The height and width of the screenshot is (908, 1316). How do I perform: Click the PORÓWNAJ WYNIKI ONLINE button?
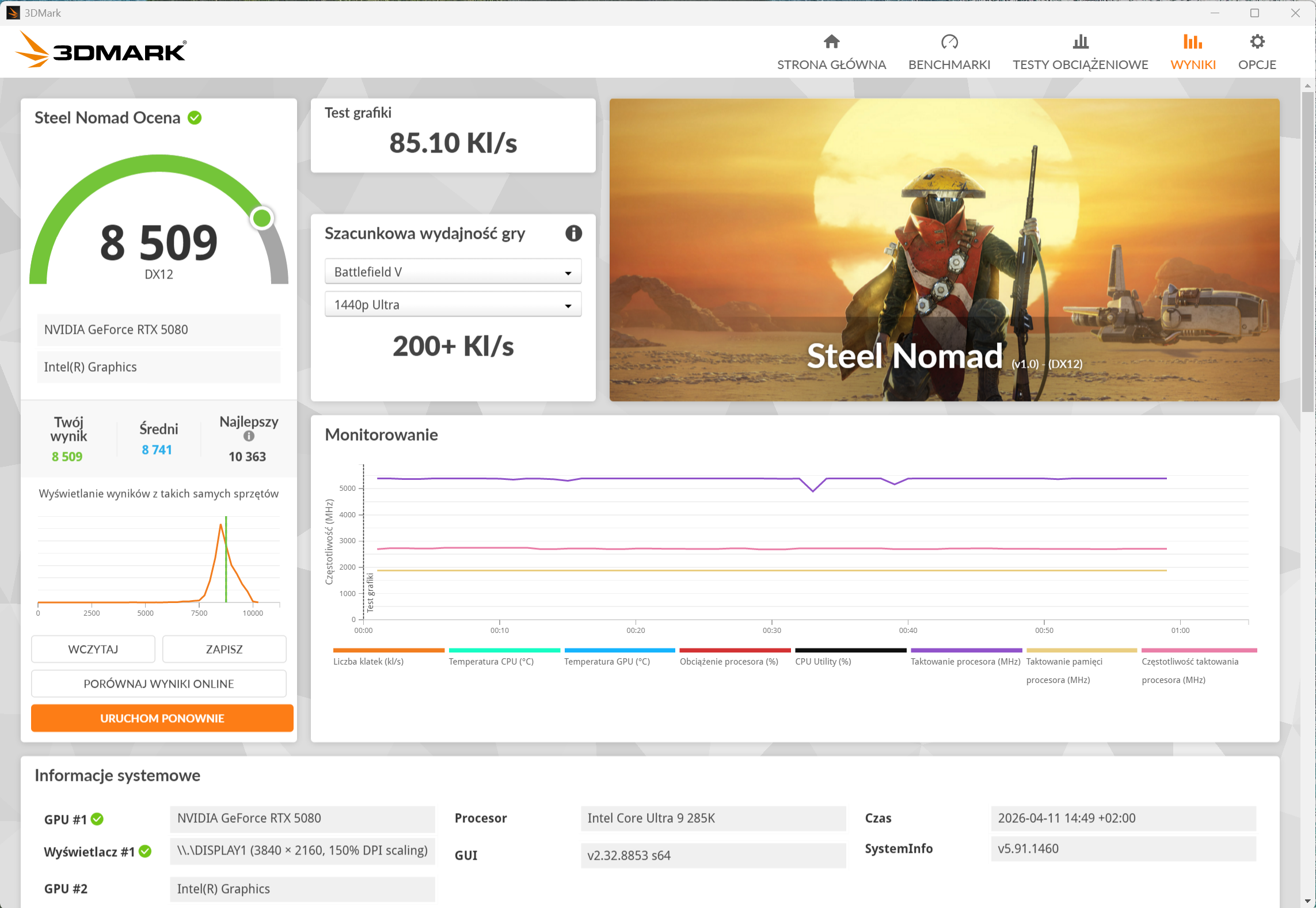pyautogui.click(x=159, y=684)
